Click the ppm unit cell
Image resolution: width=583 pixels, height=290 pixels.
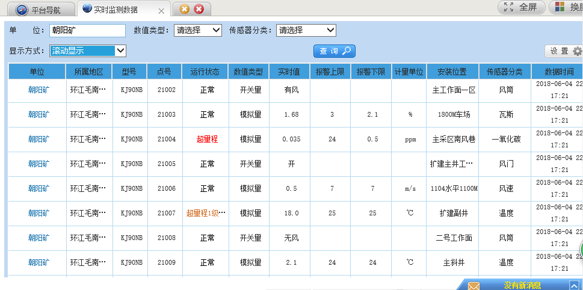(410, 140)
